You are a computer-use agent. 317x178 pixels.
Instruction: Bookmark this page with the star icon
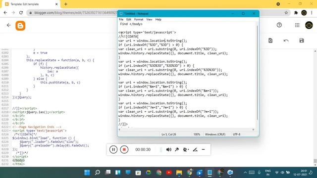[x=286, y=13]
